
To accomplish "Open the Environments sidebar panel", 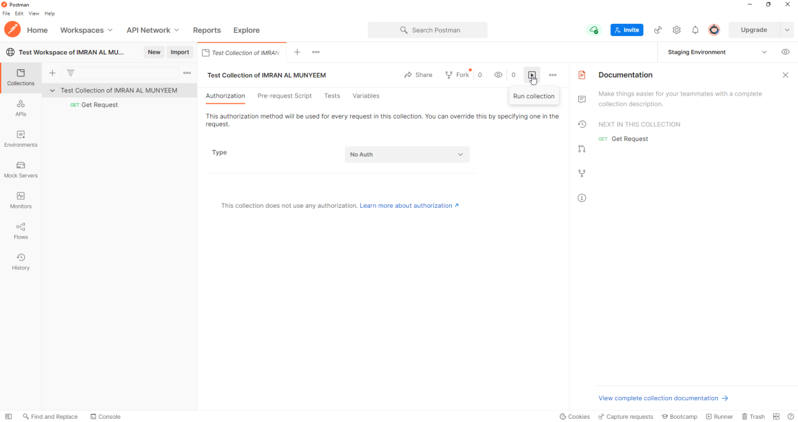I will [x=21, y=139].
